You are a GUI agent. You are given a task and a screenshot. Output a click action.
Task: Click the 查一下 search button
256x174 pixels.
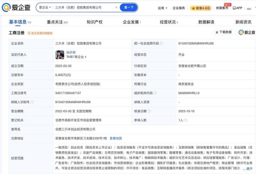[x=129, y=7]
